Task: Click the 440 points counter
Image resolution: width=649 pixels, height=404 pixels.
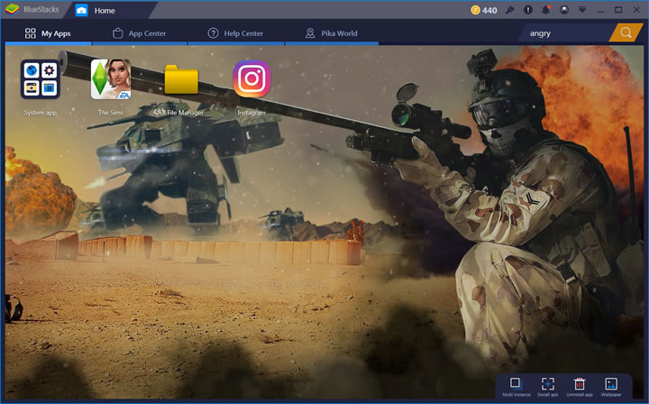Action: tap(489, 10)
